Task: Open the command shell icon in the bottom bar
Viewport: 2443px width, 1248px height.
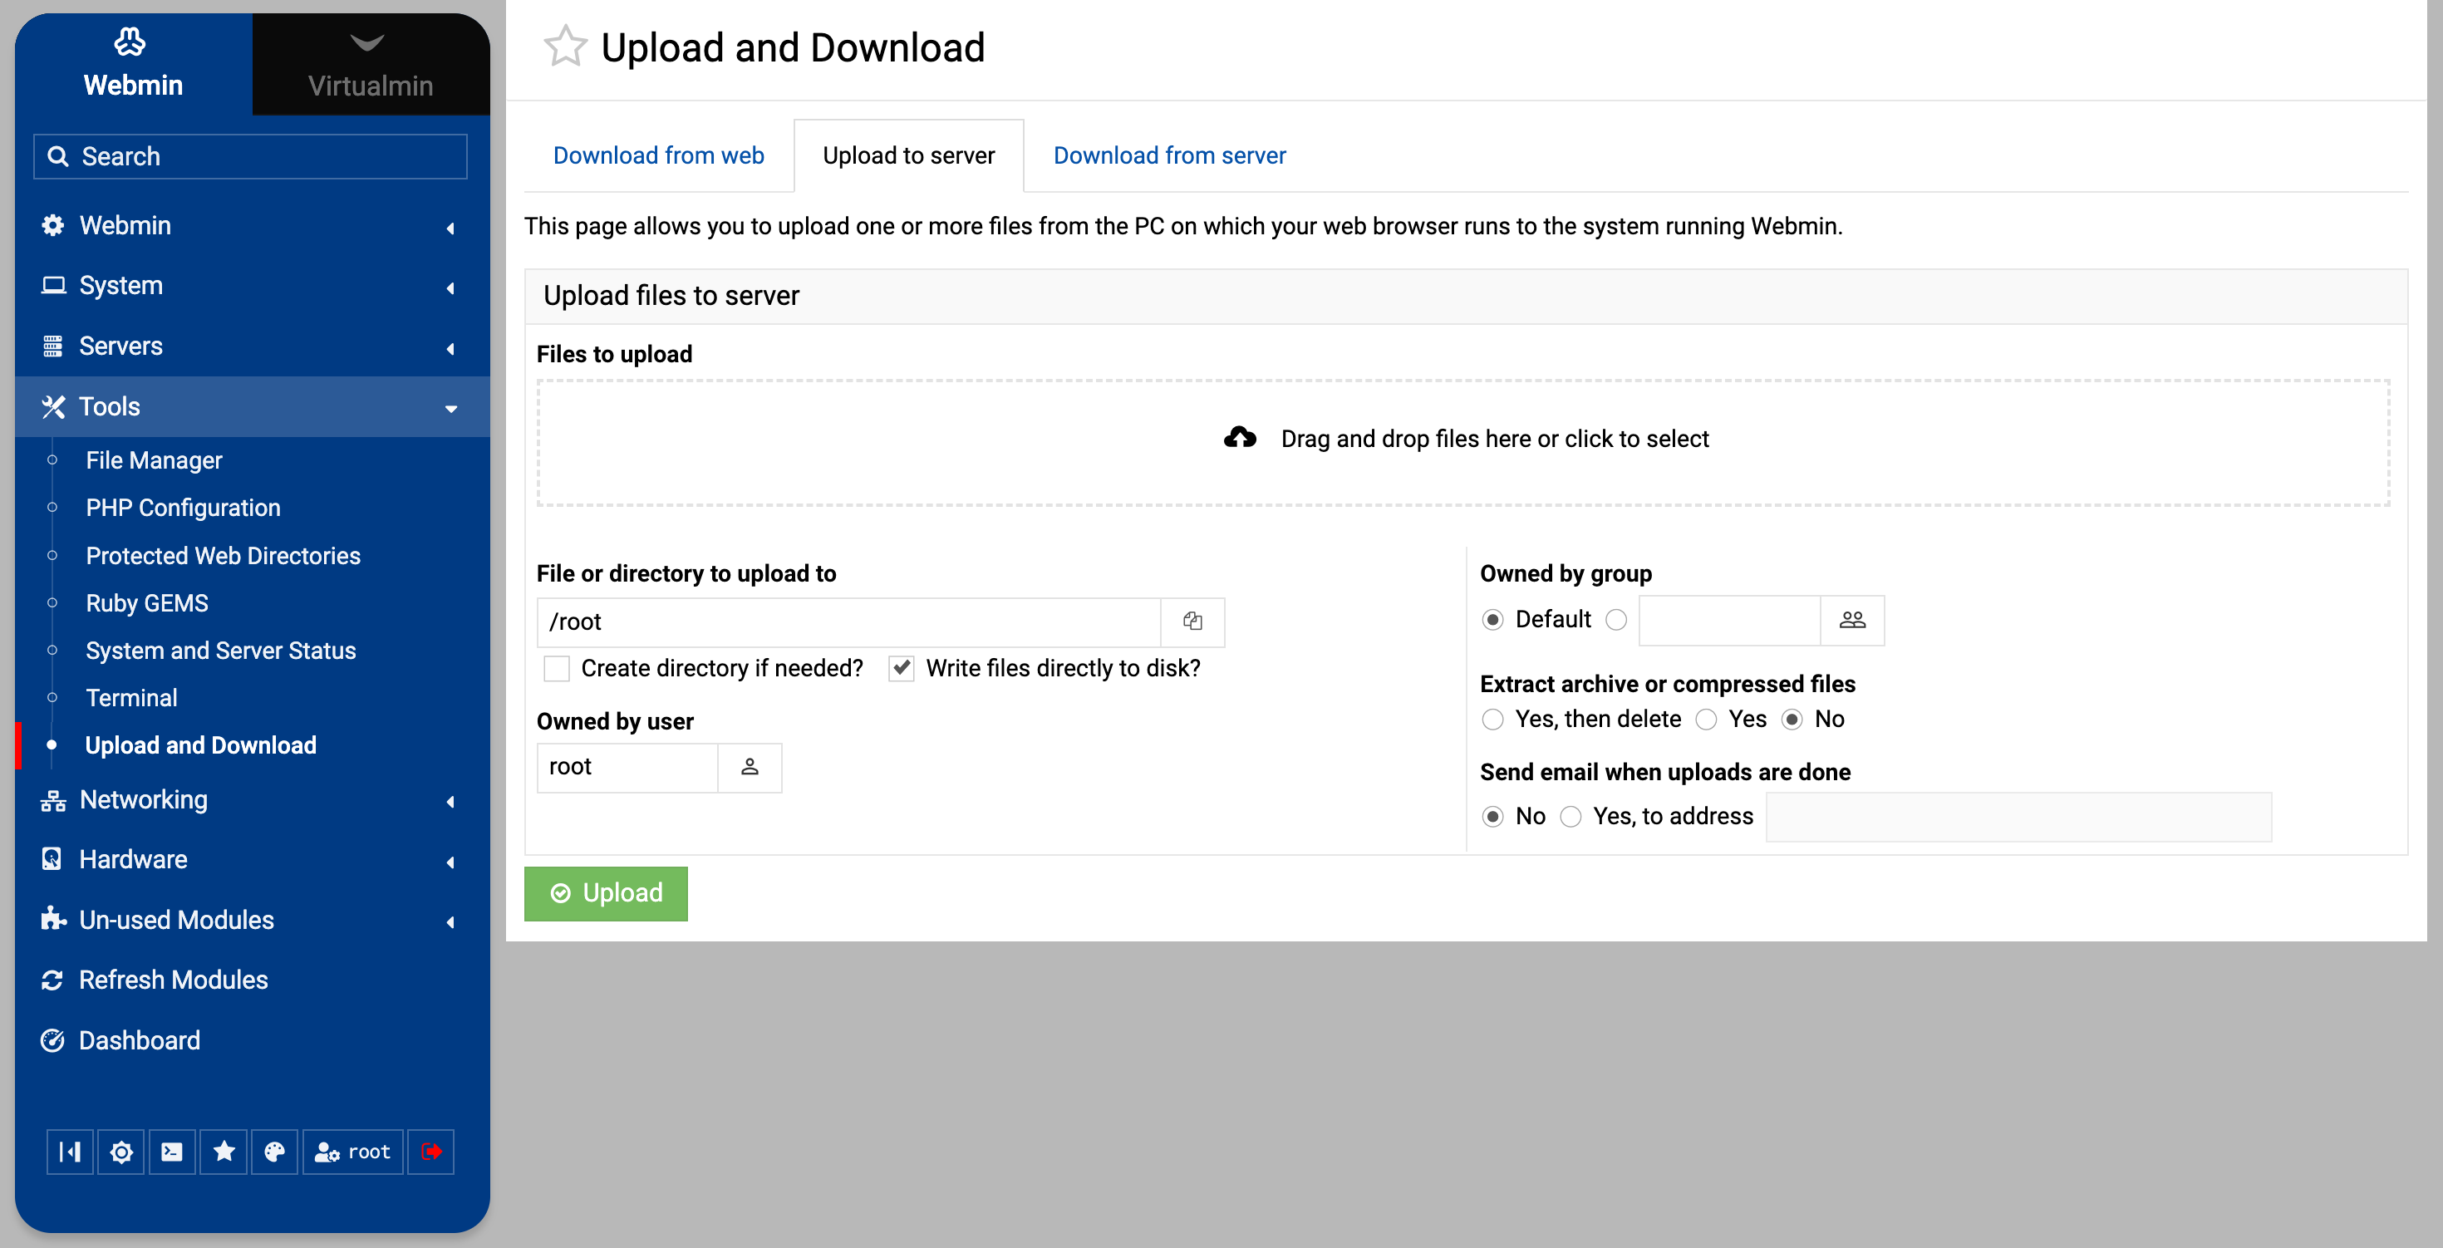Action: [172, 1152]
